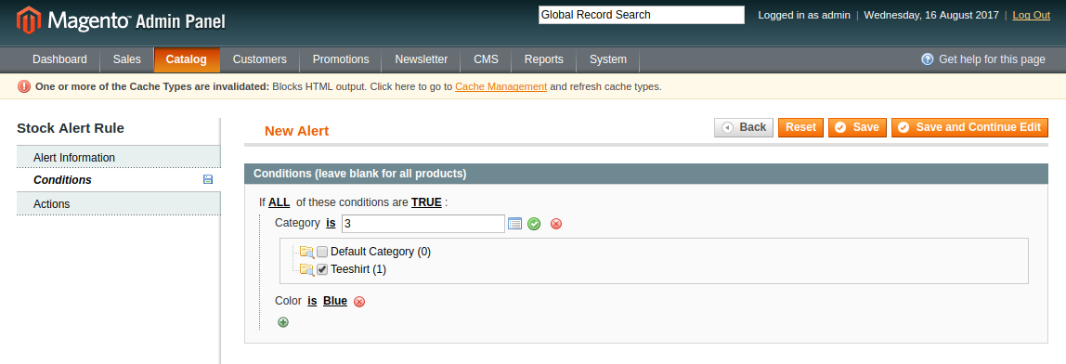The height and width of the screenshot is (364, 1066).
Task: Open the Cache Management link
Action: [501, 86]
